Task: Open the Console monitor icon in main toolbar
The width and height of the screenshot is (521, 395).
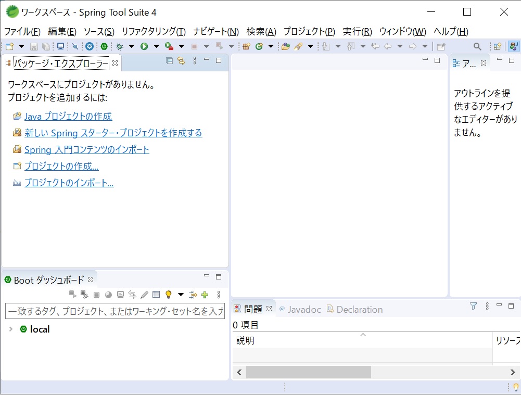Action: coord(60,46)
